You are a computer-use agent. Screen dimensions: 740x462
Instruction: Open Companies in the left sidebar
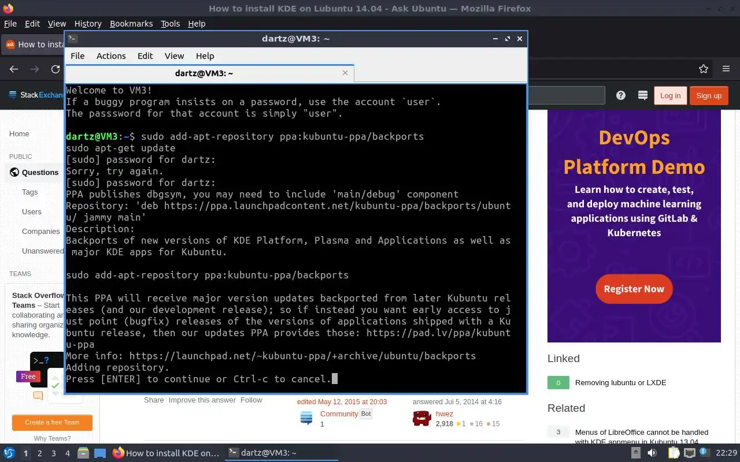point(41,231)
